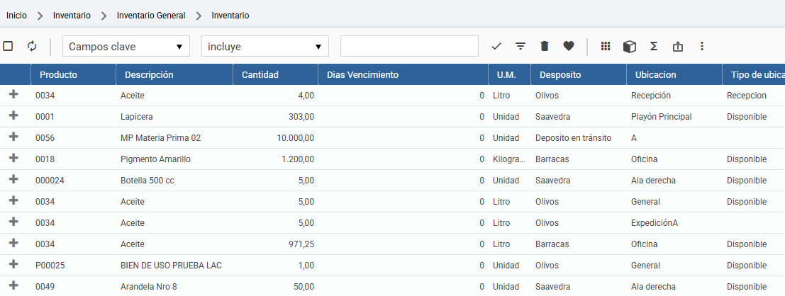The height and width of the screenshot is (296, 785).
Task: Select the product code P00025 cell
Action: tap(74, 266)
